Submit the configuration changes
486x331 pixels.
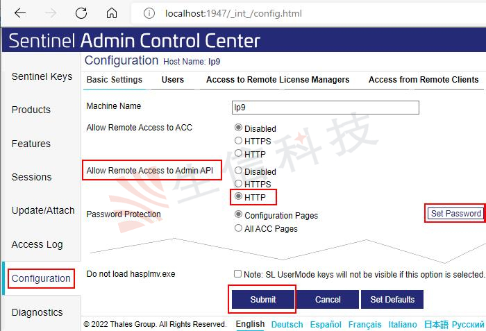click(x=263, y=299)
